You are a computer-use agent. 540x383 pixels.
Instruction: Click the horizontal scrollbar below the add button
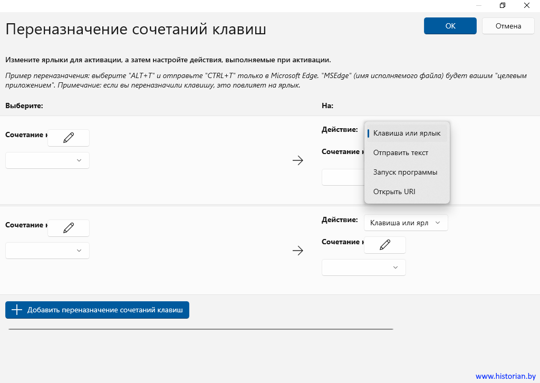200,329
